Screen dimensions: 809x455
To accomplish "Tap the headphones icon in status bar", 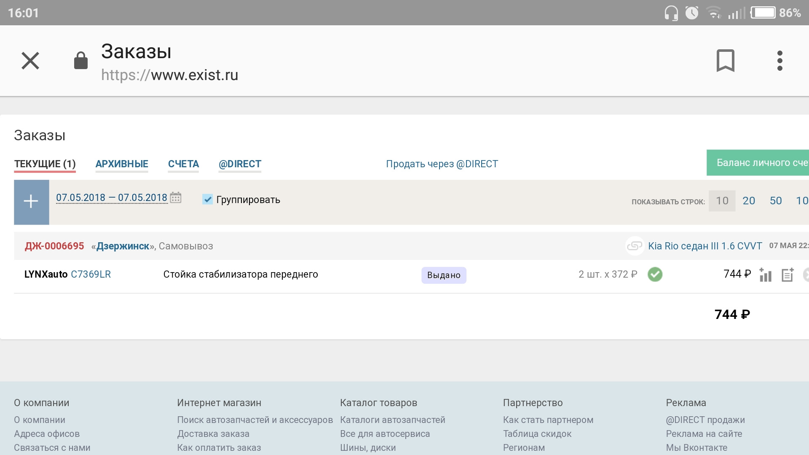I will [x=671, y=13].
